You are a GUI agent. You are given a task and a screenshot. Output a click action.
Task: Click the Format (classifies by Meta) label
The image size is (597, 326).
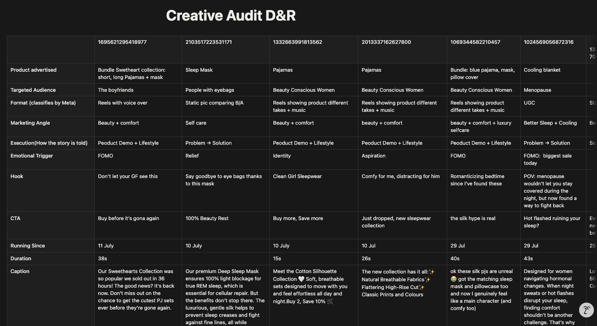pos(43,103)
